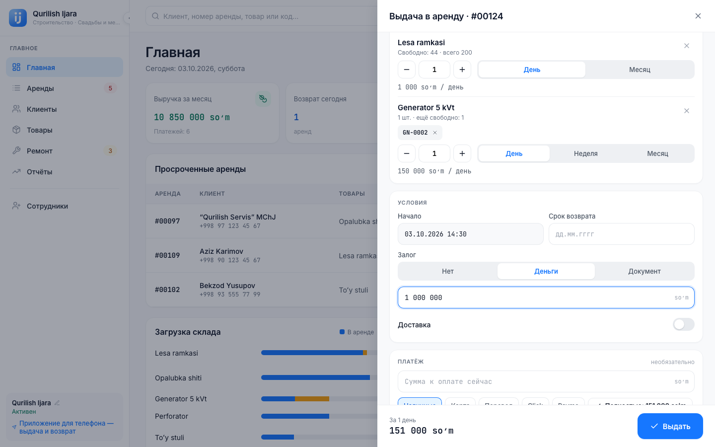Click the search magnifier icon
Viewport: 715px width, 447px height.
pyautogui.click(x=155, y=16)
